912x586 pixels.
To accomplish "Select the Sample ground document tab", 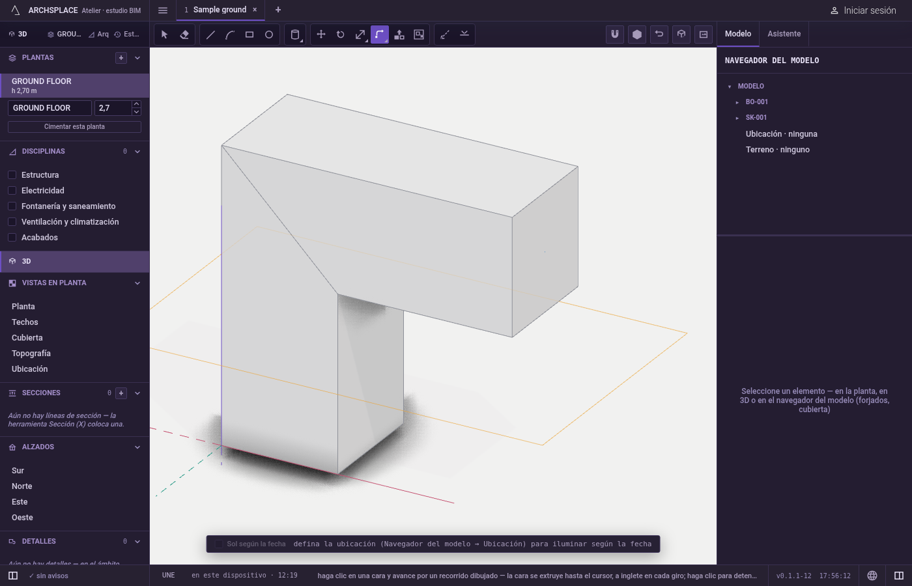I will pyautogui.click(x=220, y=10).
